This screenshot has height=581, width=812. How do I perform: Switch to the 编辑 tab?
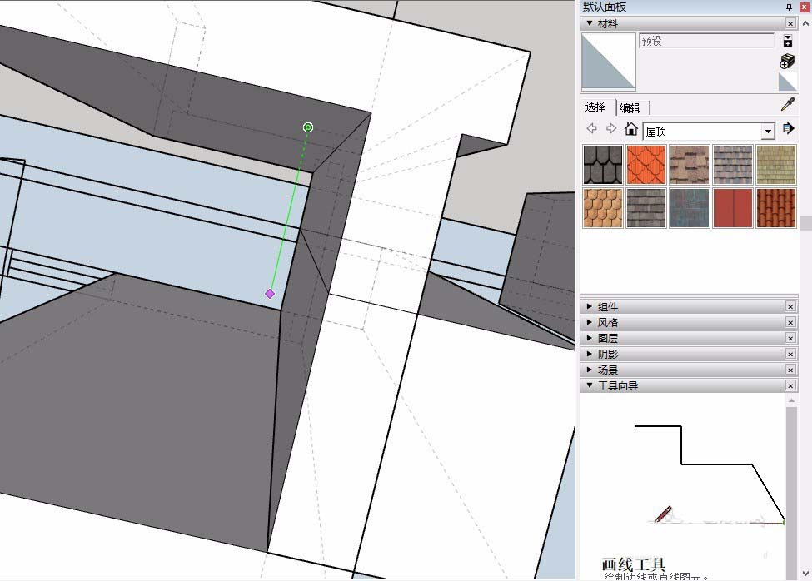[x=630, y=107]
